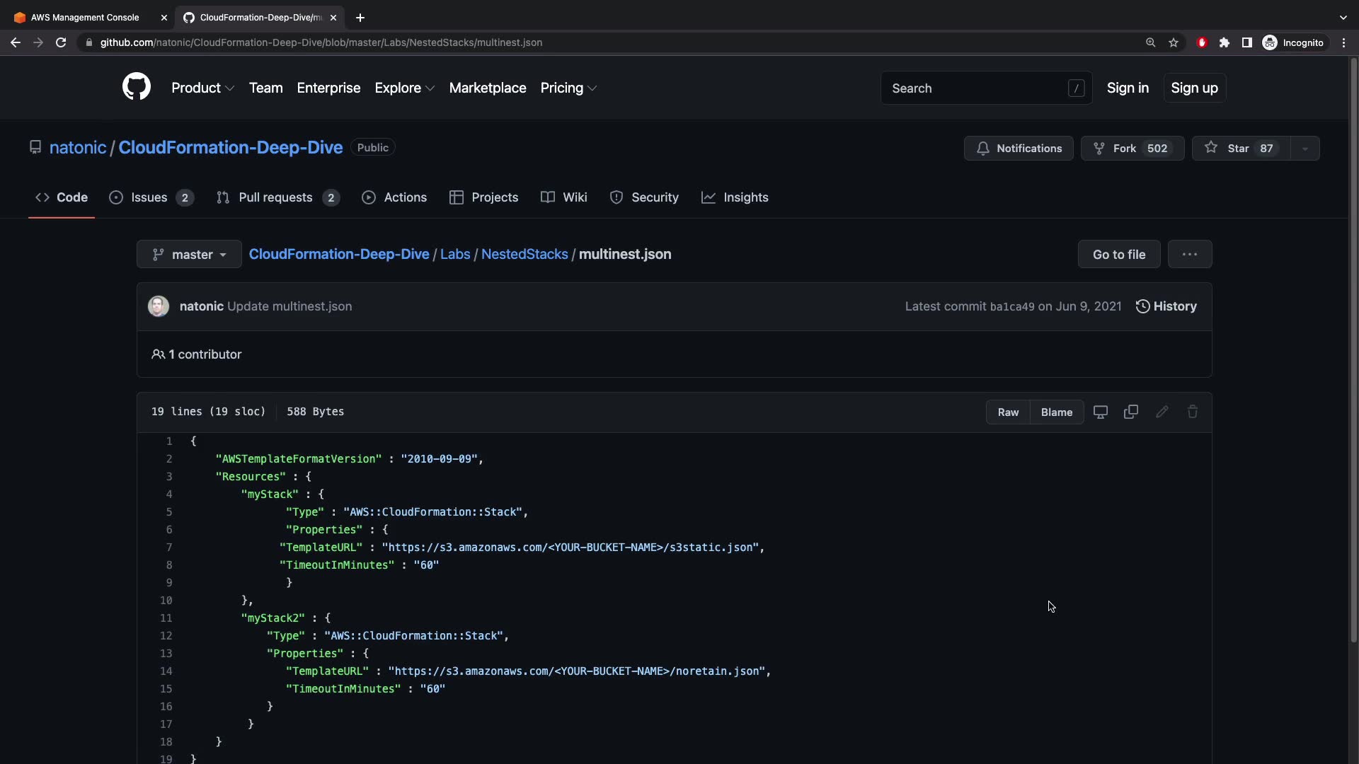Open browser extensions puzzle icon
Screen dimensions: 1359x764
click(x=1225, y=42)
